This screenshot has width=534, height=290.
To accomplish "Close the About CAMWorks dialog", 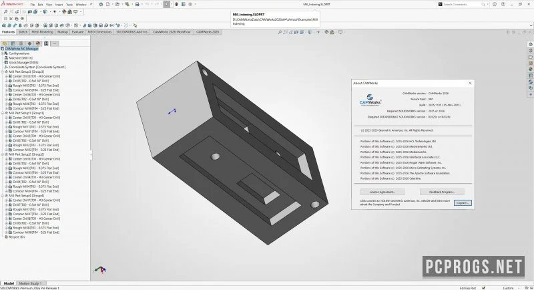I will click(x=470, y=83).
